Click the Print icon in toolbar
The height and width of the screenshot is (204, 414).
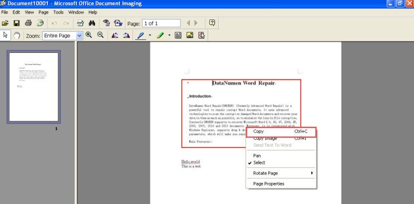(x=29, y=23)
